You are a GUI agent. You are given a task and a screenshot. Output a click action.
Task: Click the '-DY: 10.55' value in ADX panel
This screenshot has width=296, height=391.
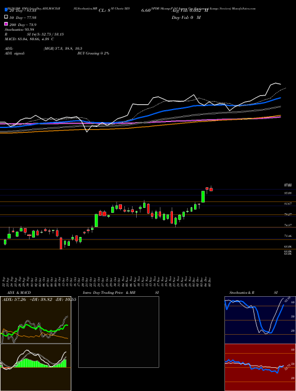(x=66, y=300)
